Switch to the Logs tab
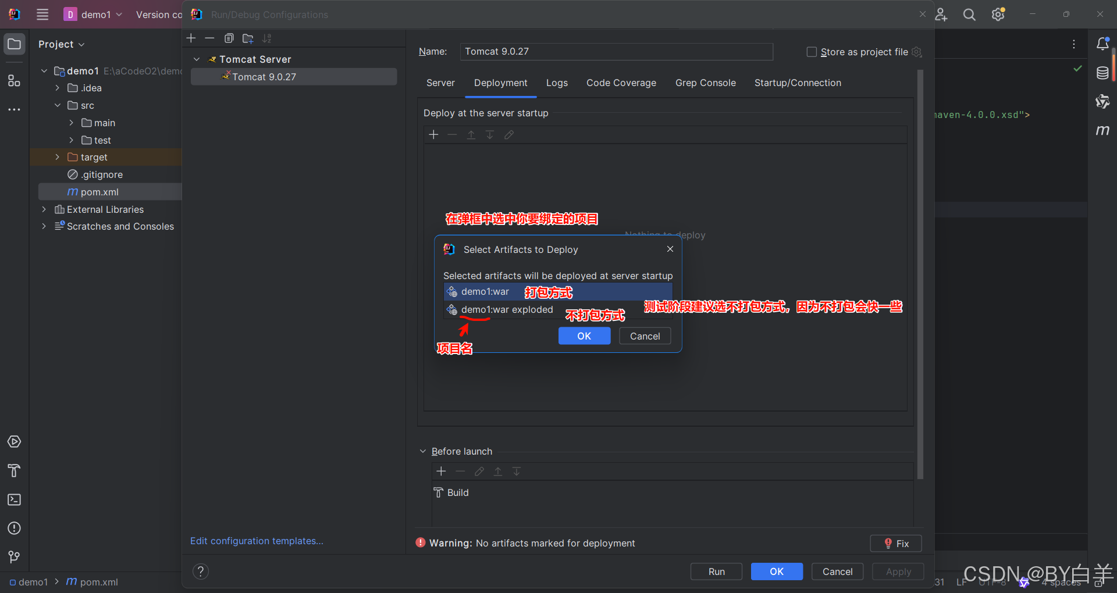1117x593 pixels. coord(557,83)
